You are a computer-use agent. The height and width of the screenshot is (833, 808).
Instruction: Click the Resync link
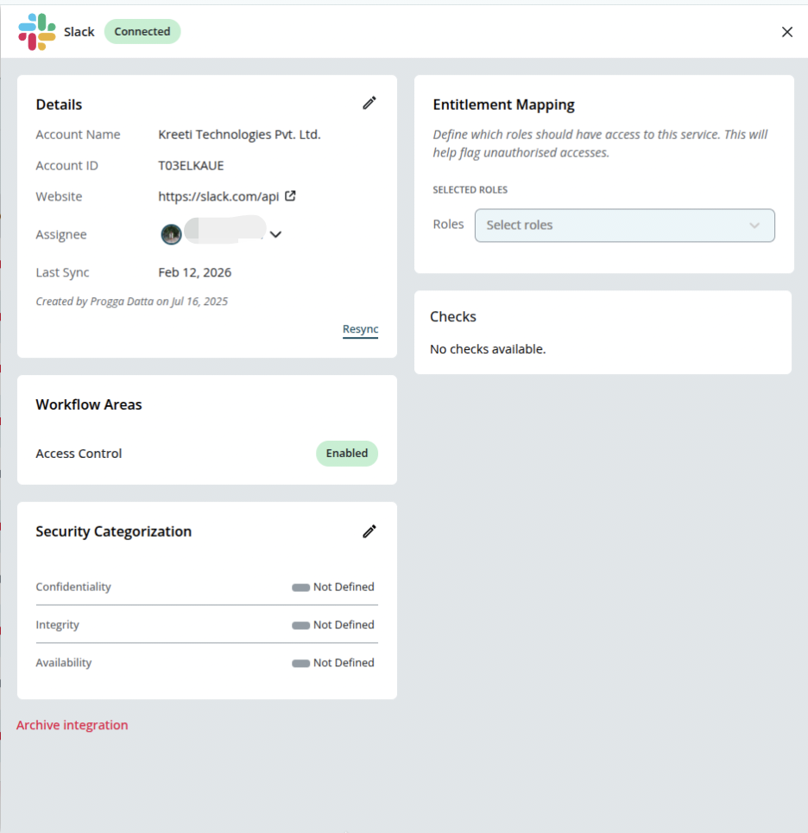tap(360, 329)
